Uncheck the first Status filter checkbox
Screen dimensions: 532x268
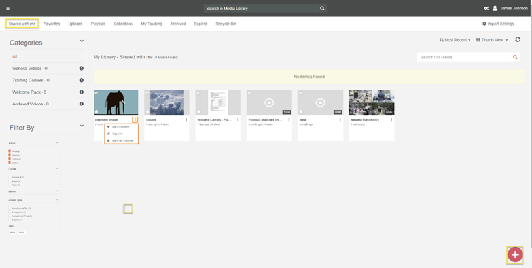(10, 151)
